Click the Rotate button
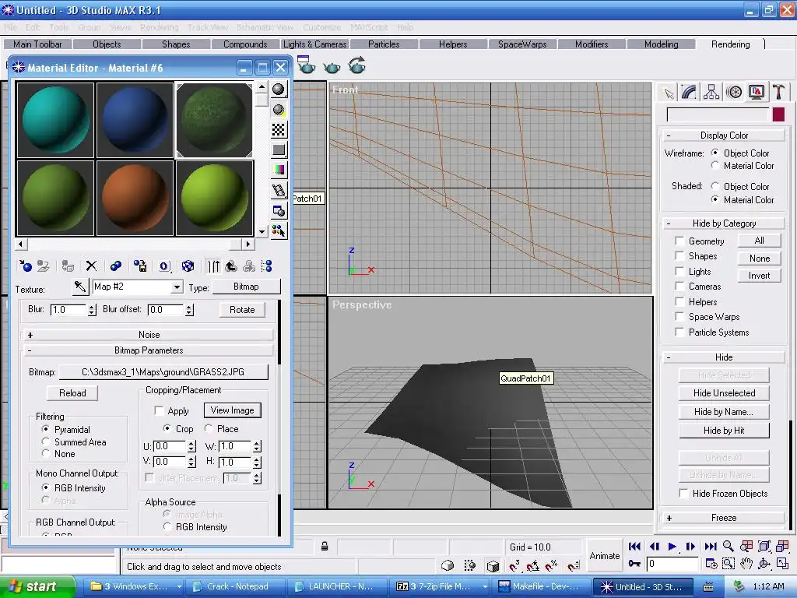The image size is (797, 598). click(x=242, y=310)
